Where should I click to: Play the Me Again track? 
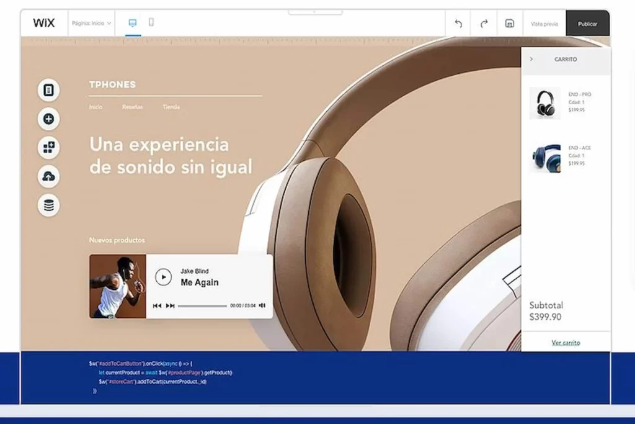tap(163, 277)
